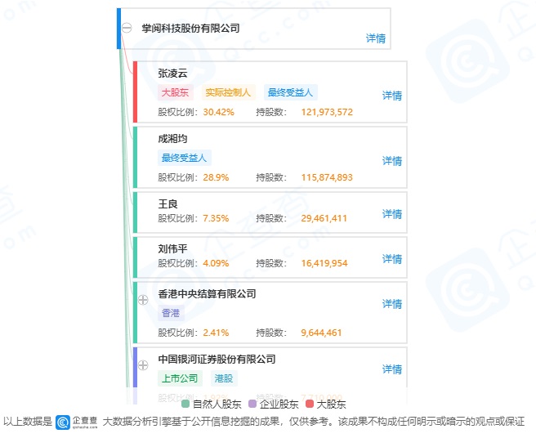Click the 自然人股东 legend label
This screenshot has width=536, height=438.
pyautogui.click(x=217, y=404)
